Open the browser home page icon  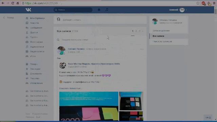[18, 3]
